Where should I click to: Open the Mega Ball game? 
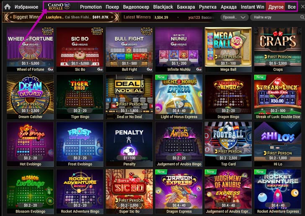[x=228, y=49]
